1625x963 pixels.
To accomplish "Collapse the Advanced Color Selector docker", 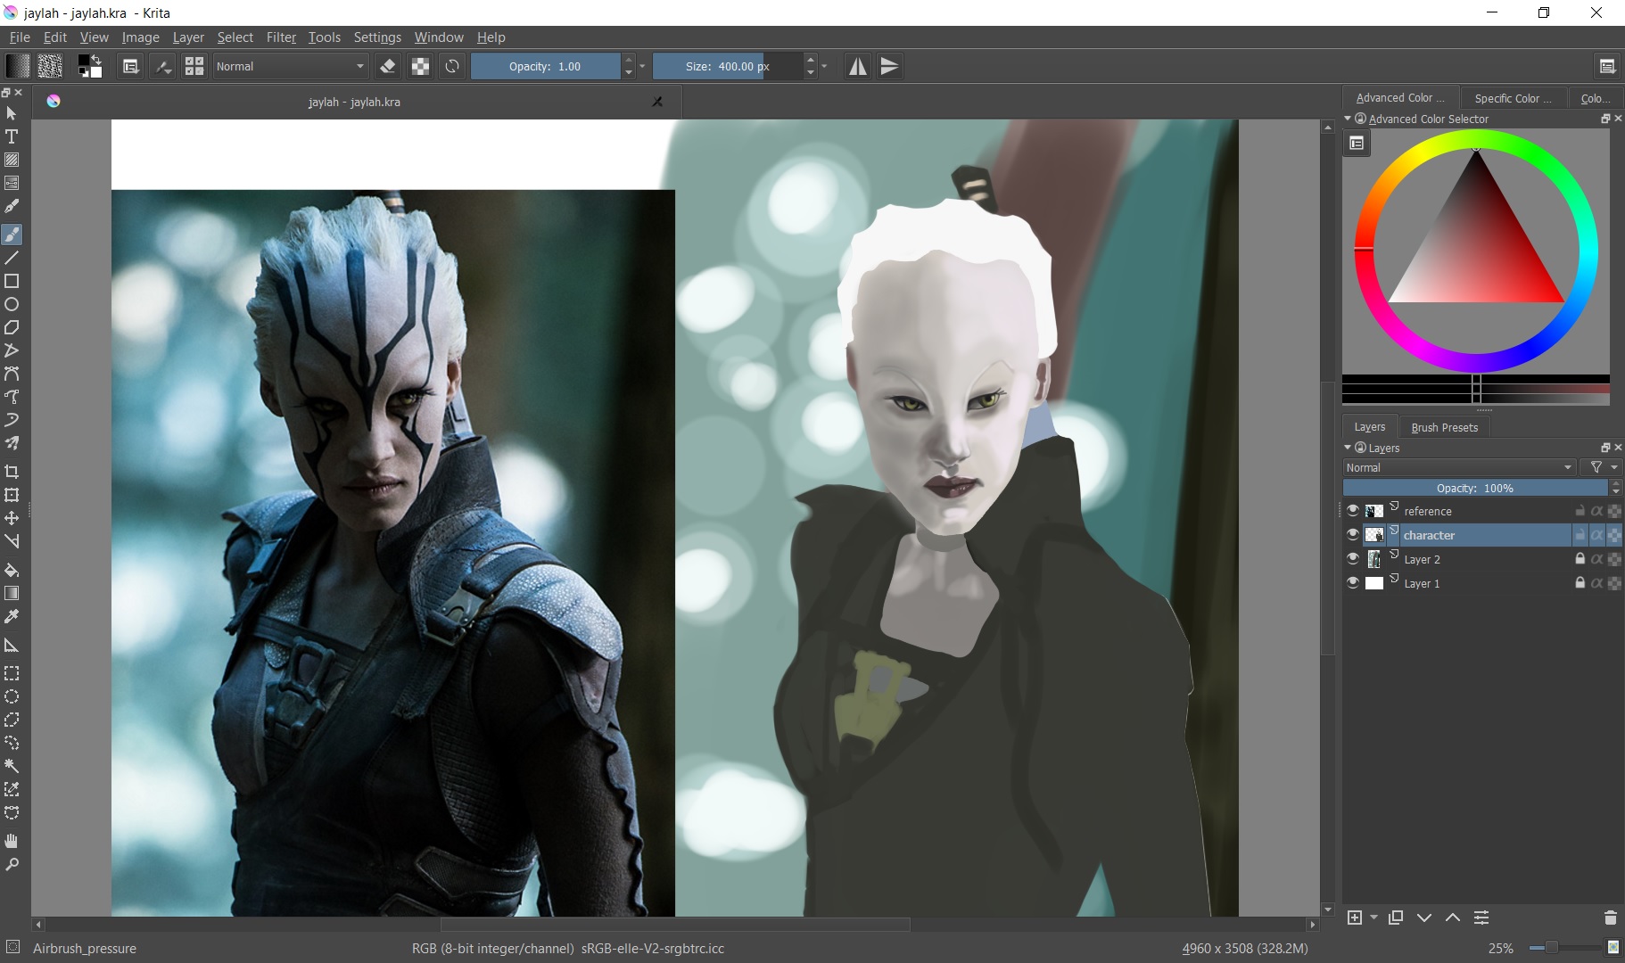I will pyautogui.click(x=1349, y=119).
